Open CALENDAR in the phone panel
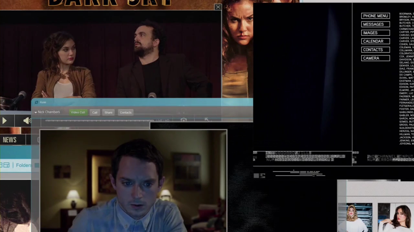 click(x=376, y=41)
